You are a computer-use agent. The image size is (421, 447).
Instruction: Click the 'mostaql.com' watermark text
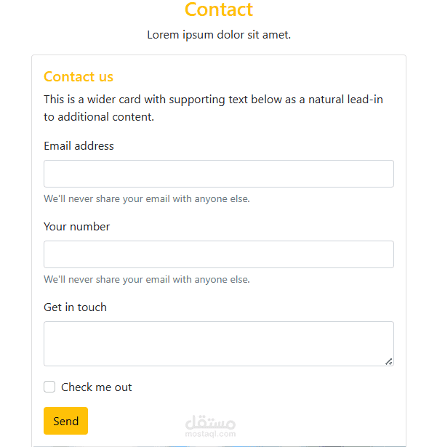[211, 434]
